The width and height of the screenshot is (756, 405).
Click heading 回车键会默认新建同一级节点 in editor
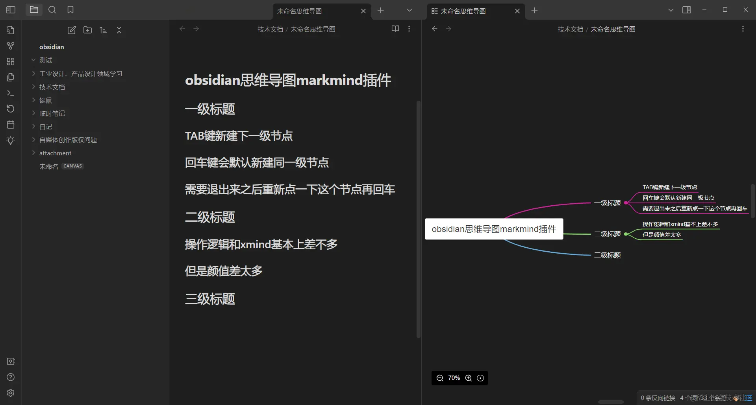257,162
